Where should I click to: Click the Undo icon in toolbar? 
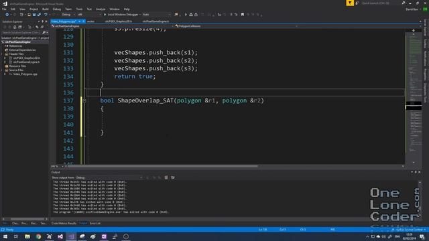(x=46, y=15)
